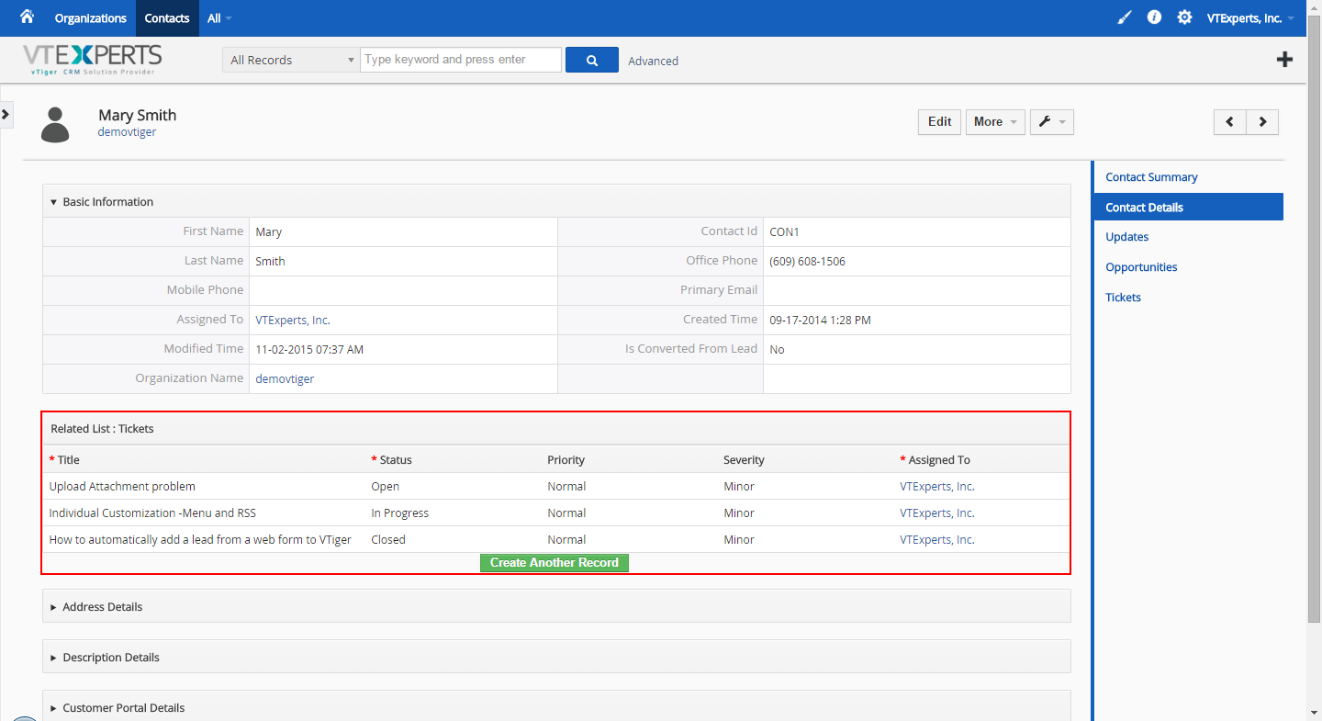
Task: Focus the keyword search input field
Action: tap(461, 60)
